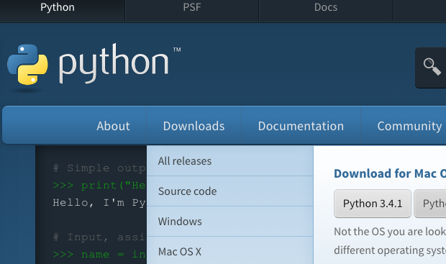Click the python wordmark text logo
Screen dimensions: 446x264
point(114,63)
